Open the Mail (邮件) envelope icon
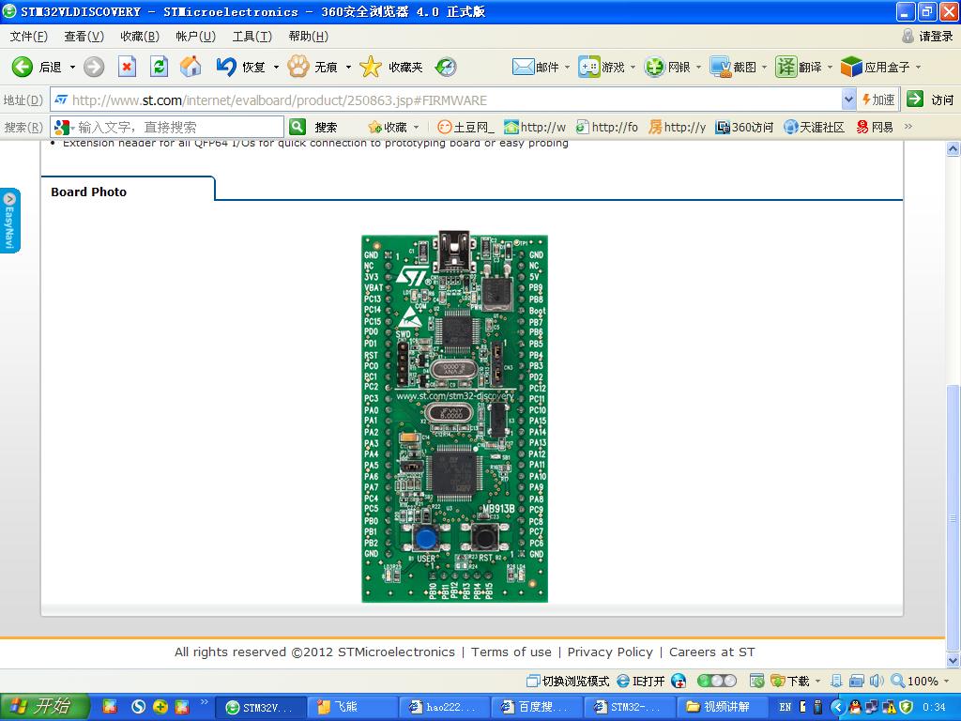This screenshot has width=961, height=721. (x=523, y=67)
